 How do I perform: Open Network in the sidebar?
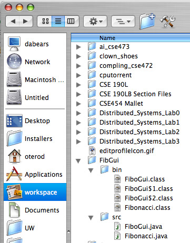(34, 62)
